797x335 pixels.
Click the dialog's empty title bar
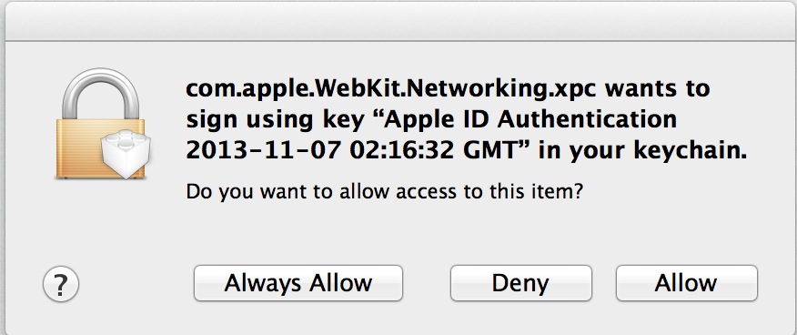(x=398, y=21)
